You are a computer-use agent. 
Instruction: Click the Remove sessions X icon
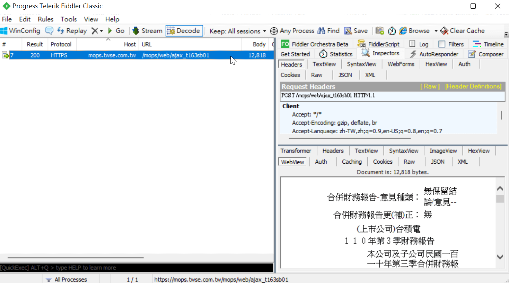94,31
